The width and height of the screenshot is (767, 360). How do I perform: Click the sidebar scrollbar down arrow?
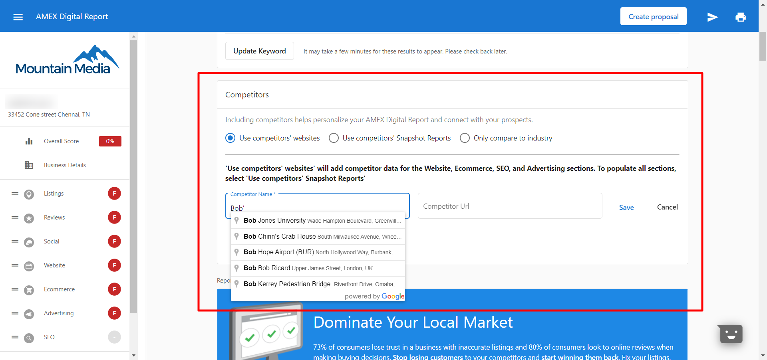click(x=133, y=355)
